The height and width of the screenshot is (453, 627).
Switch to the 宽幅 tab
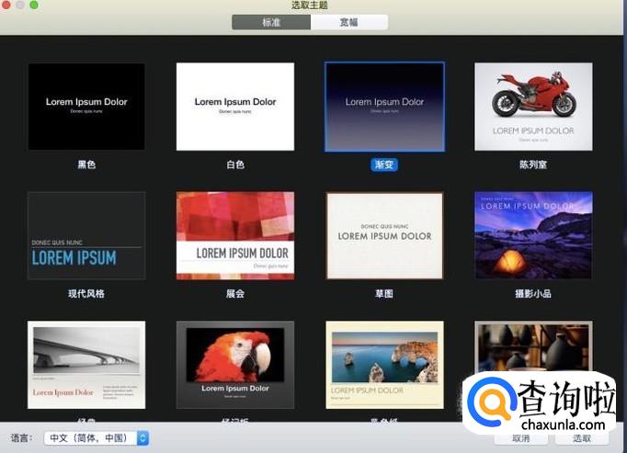pyautogui.click(x=349, y=23)
